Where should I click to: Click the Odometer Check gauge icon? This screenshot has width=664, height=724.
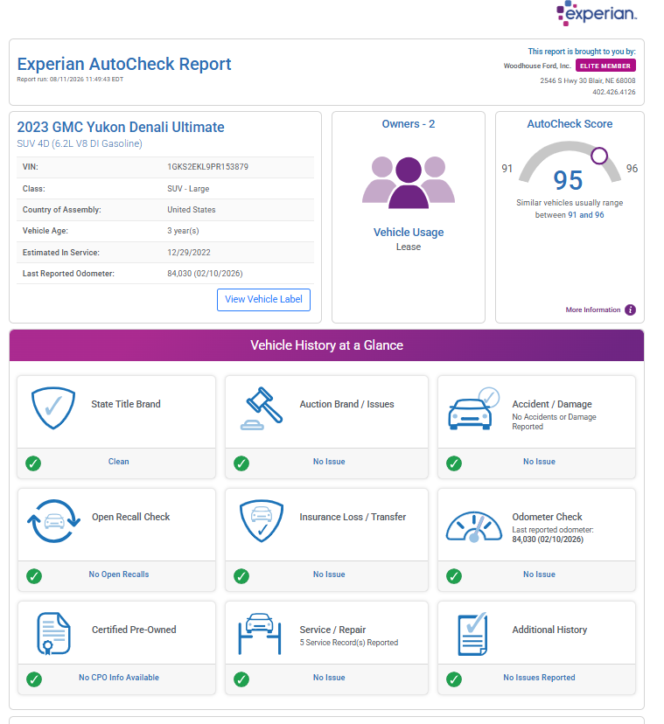[x=473, y=526]
